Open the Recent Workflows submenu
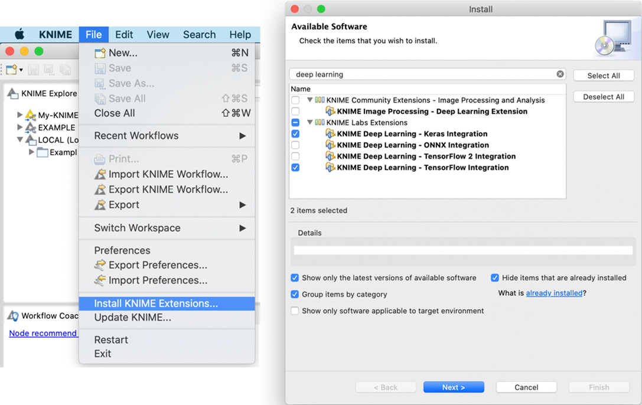Image resolution: width=642 pixels, height=405 pixels. coord(167,136)
